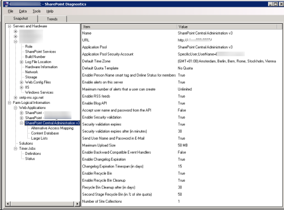
Task: Select Enable Changelog Expiration row
Action: click(182, 159)
